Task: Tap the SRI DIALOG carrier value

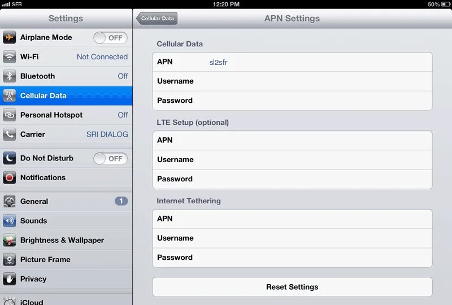Action: 107,134
